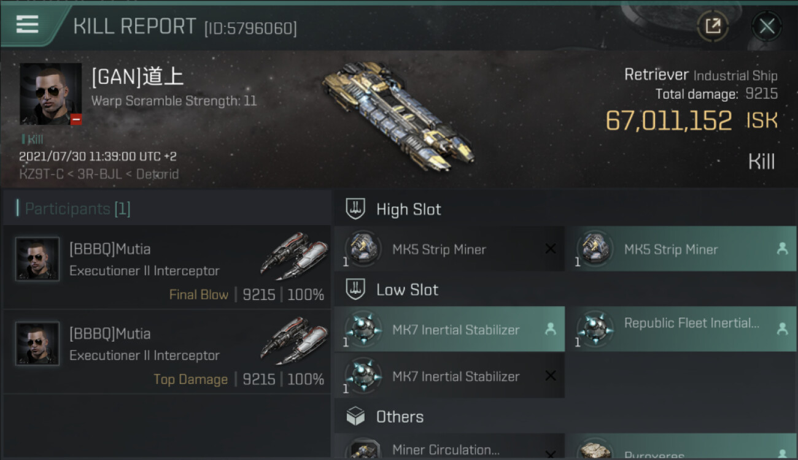Click the Top Damage Executioner II ship icon

tap(293, 339)
